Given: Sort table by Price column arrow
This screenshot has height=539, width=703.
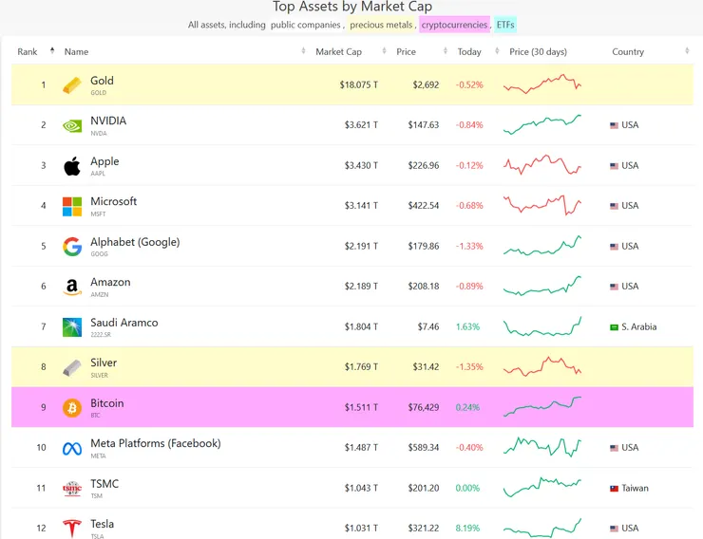Looking at the screenshot, I should tap(445, 50).
